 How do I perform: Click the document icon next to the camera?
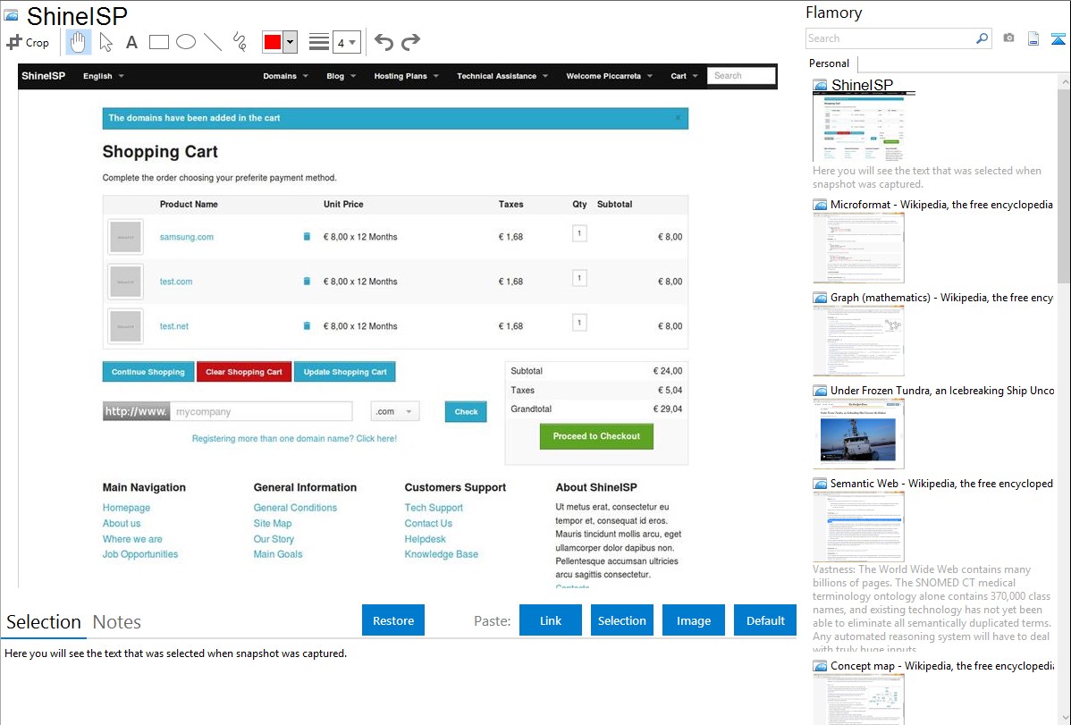tap(1033, 38)
